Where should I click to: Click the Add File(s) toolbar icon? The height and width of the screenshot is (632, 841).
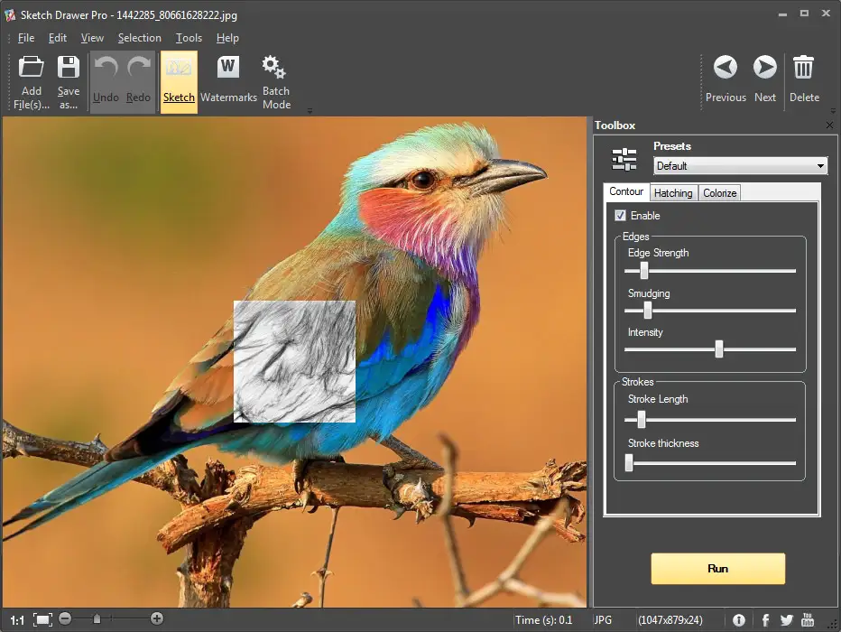point(31,67)
